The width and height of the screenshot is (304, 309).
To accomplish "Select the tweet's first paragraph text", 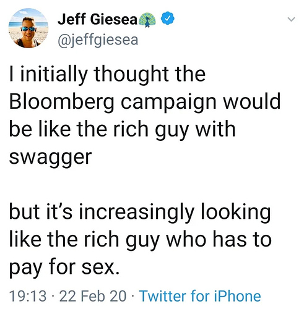I will tap(145, 115).
